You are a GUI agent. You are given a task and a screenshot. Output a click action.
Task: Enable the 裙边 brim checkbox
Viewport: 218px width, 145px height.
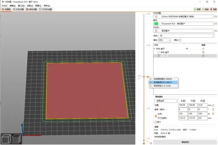[180, 40]
